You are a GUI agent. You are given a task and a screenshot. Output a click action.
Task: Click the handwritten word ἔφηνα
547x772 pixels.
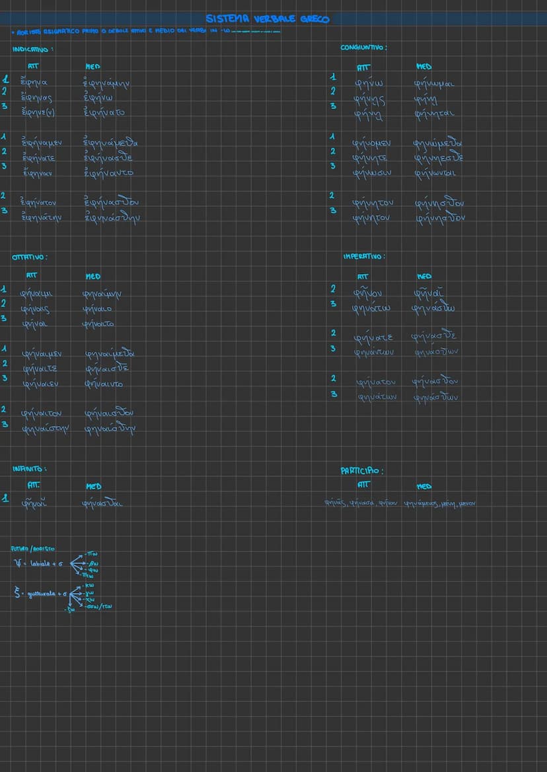pyautogui.click(x=34, y=83)
